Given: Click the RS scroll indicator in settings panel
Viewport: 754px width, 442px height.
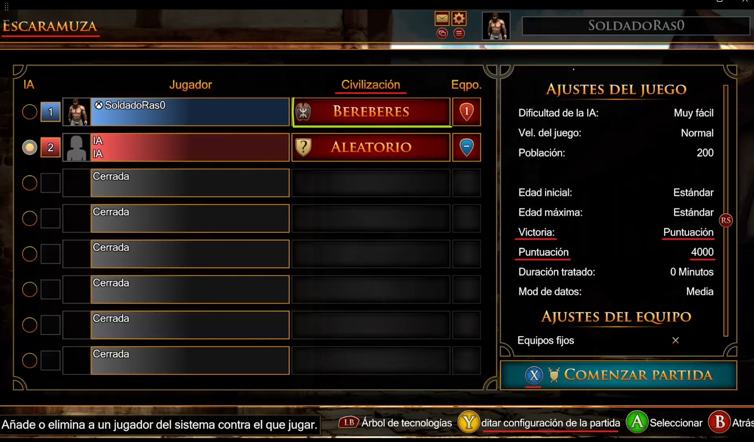Looking at the screenshot, I should pos(726,220).
